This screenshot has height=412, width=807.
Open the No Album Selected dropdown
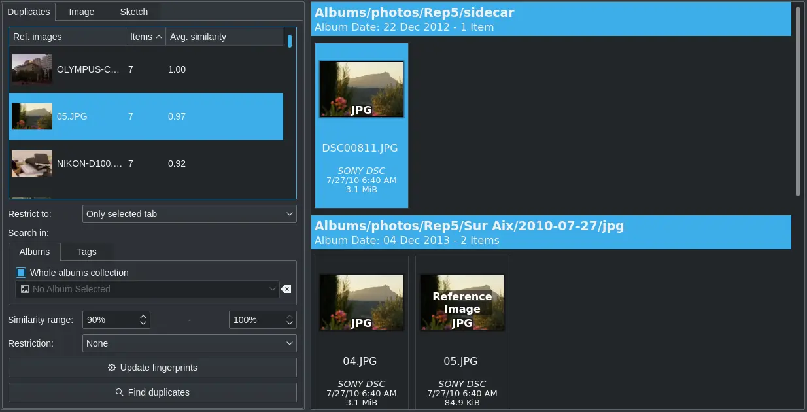point(273,288)
